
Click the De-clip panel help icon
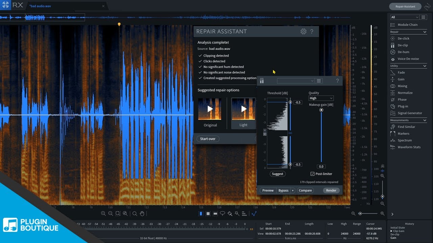coord(337,81)
